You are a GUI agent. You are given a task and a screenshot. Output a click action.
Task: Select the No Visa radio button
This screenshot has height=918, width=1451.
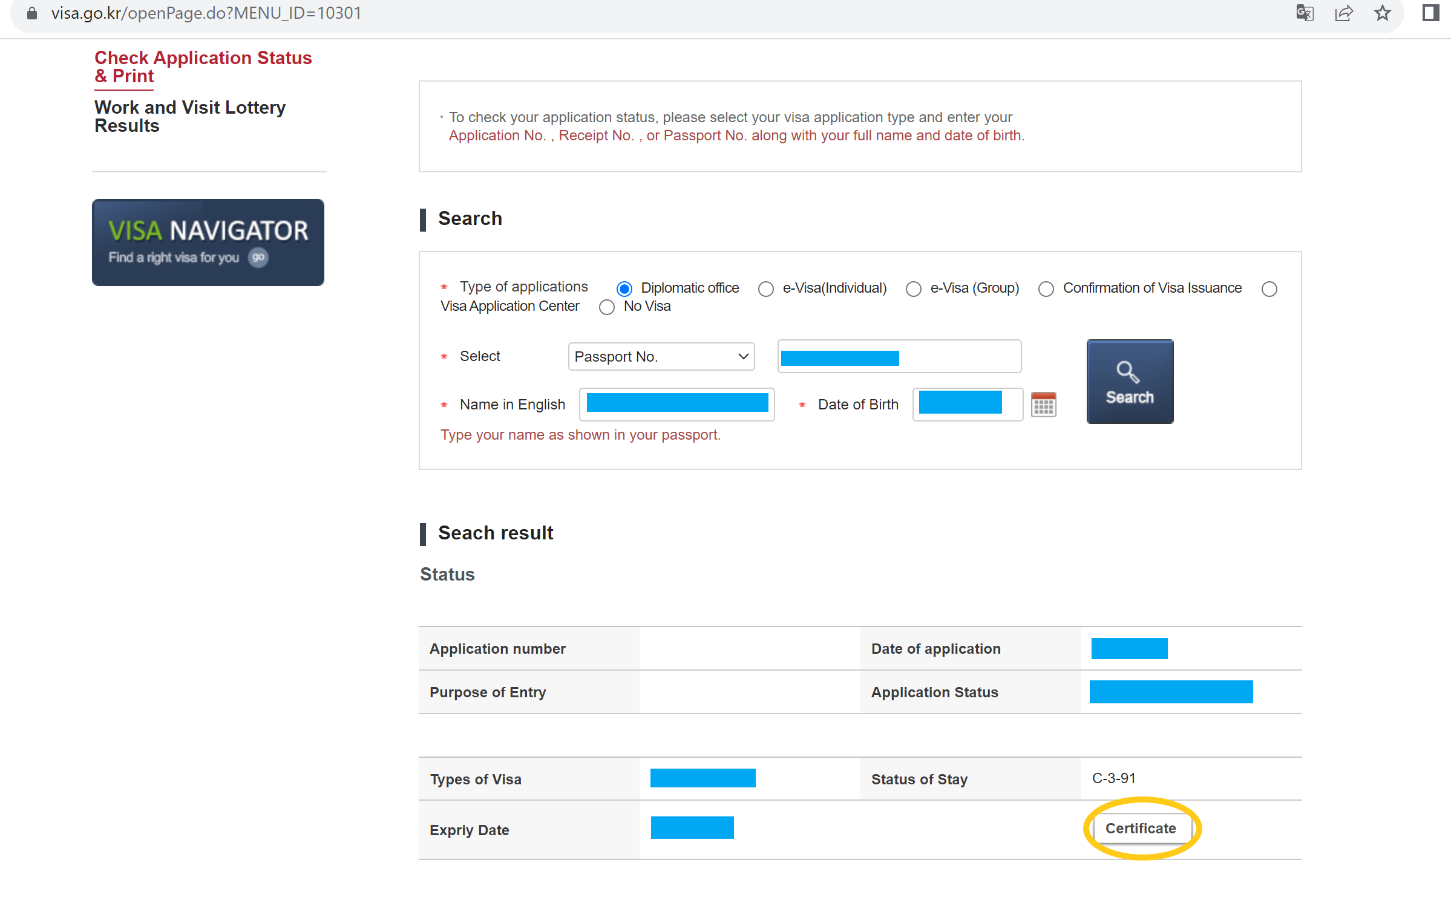pyautogui.click(x=607, y=307)
